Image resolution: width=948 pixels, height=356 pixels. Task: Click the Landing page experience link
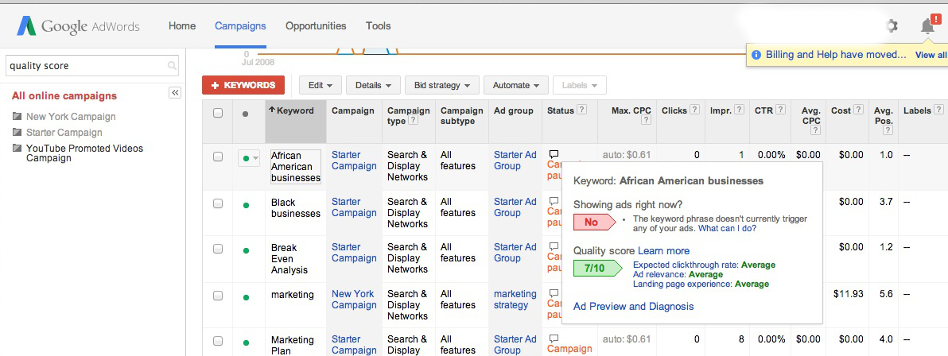click(682, 284)
